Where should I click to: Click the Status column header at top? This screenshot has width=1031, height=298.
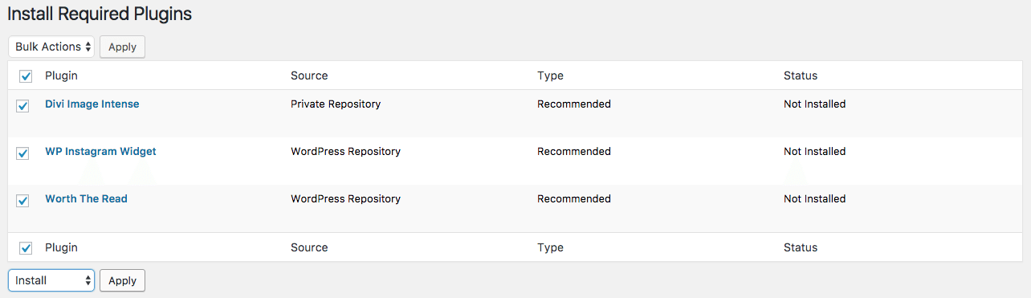tap(801, 76)
